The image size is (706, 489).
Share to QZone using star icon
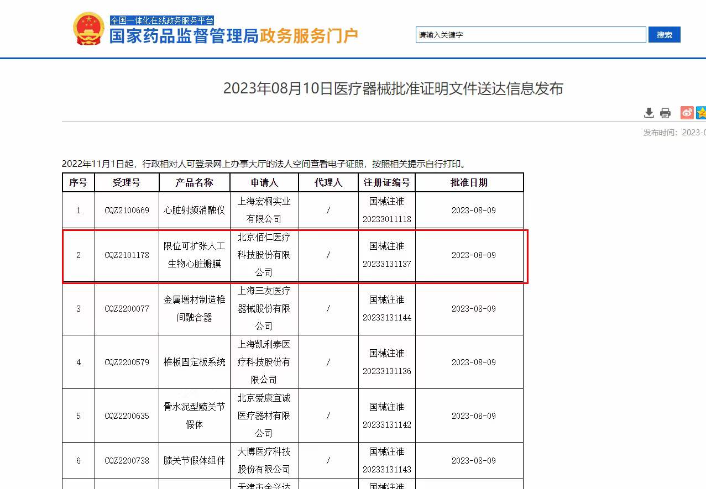(x=701, y=113)
